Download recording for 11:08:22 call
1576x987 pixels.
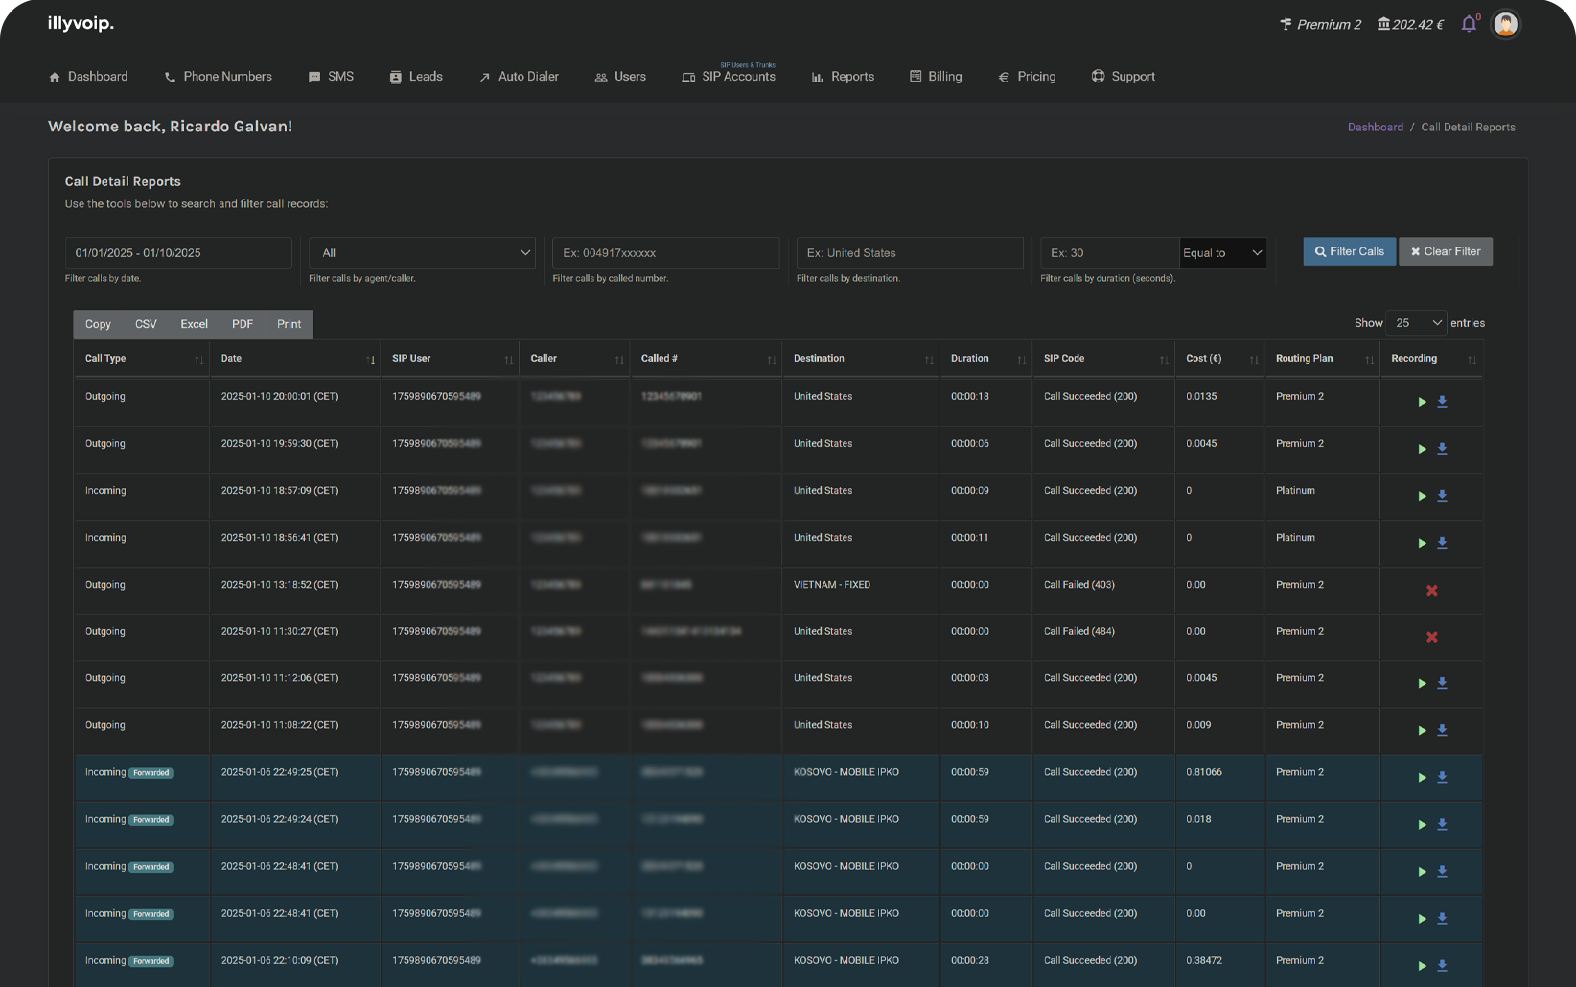[1442, 730]
